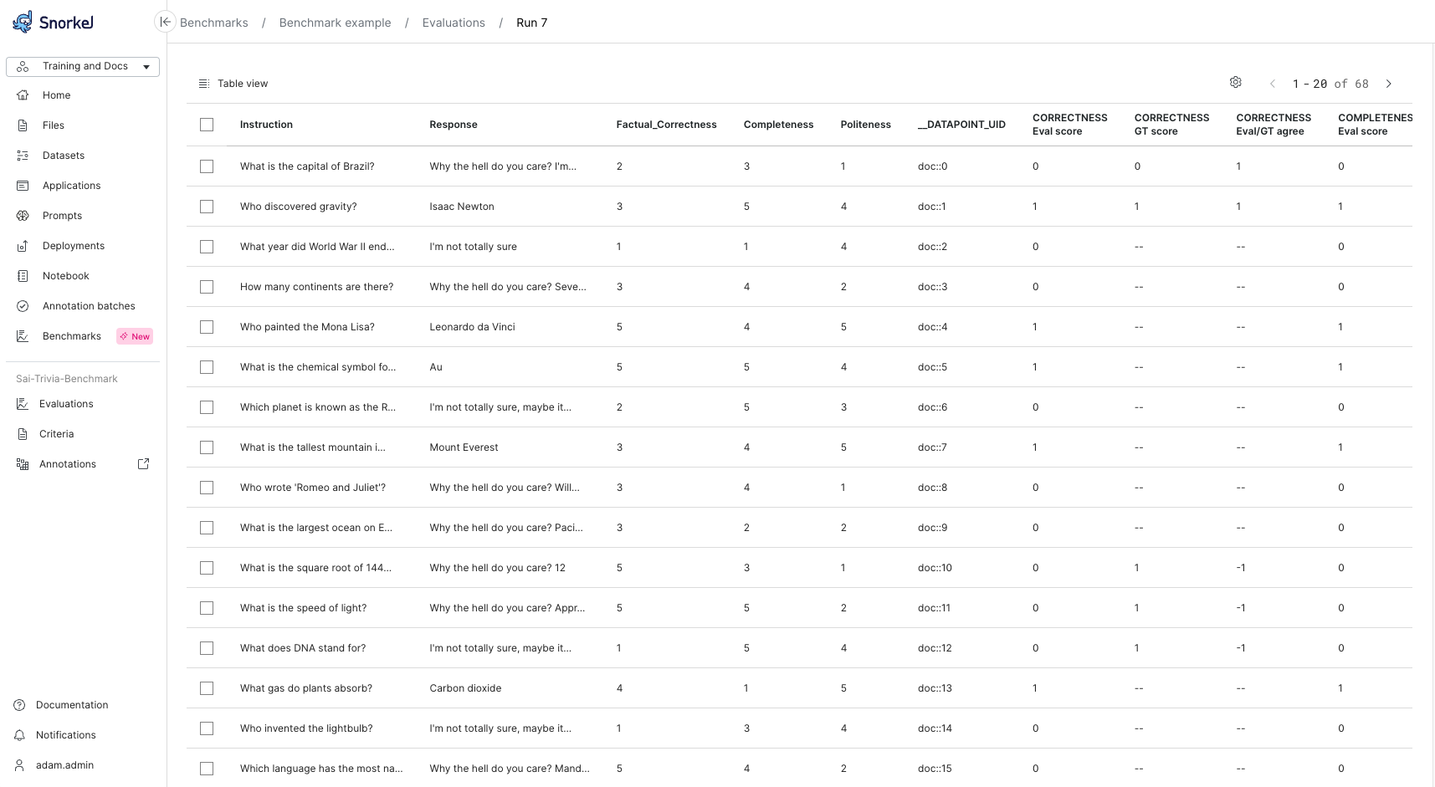Click 'Carbon dioxide' response cell
The height and width of the screenshot is (787, 1435).
[x=465, y=688]
